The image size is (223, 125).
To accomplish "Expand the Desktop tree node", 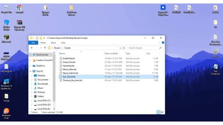I will pos(32,76).
